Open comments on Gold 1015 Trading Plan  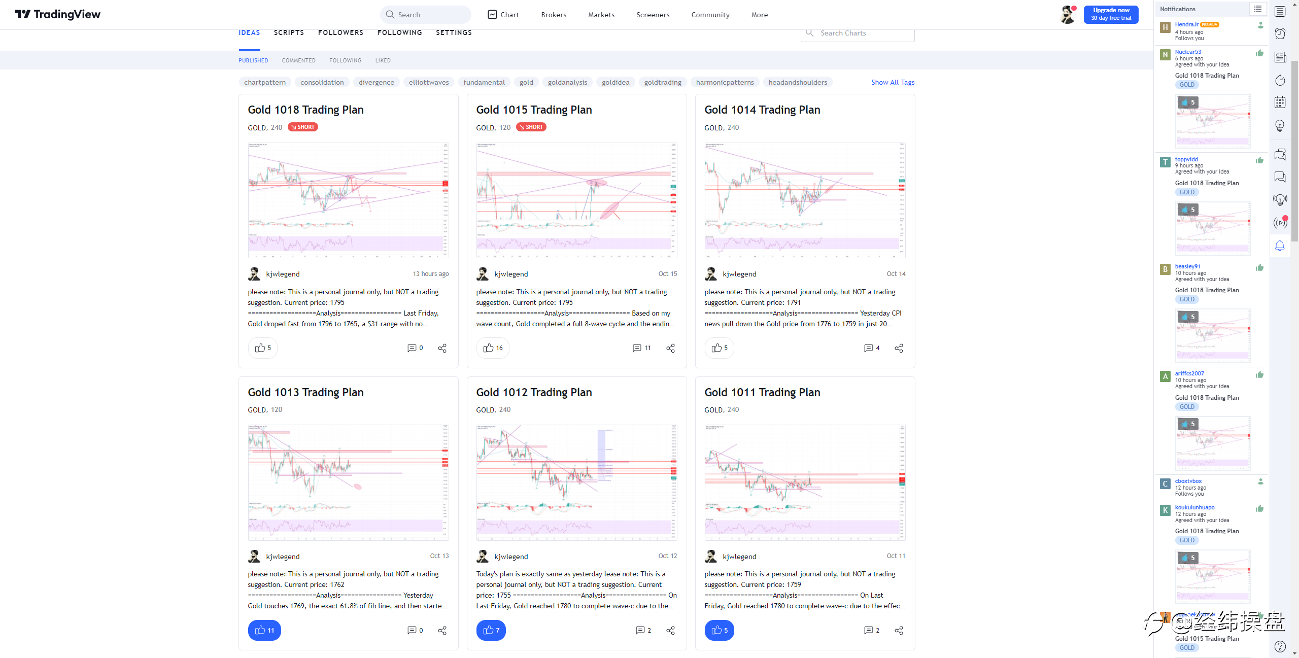(641, 348)
